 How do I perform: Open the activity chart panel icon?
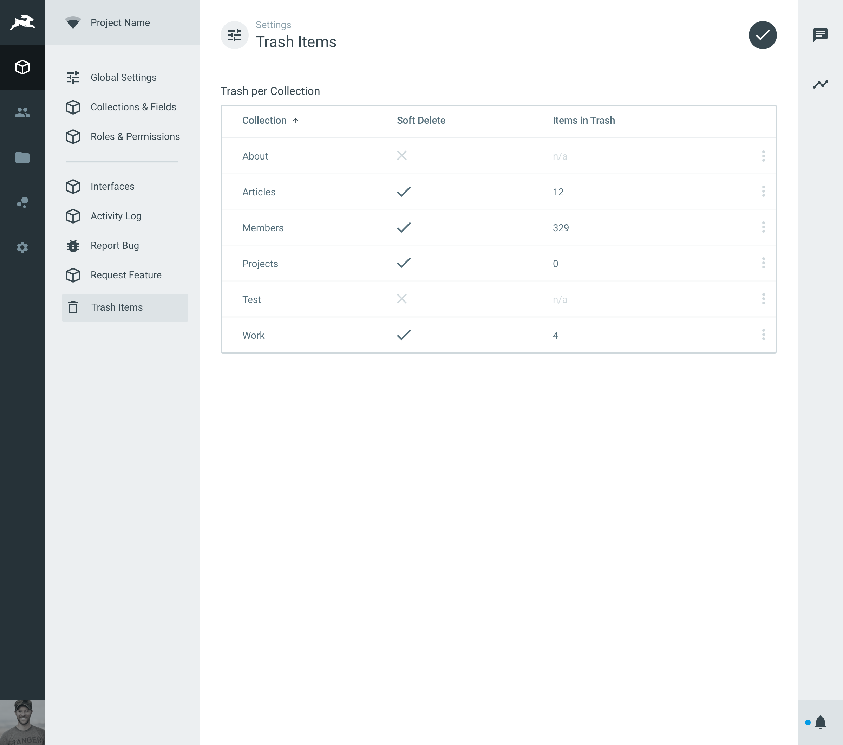click(x=821, y=83)
